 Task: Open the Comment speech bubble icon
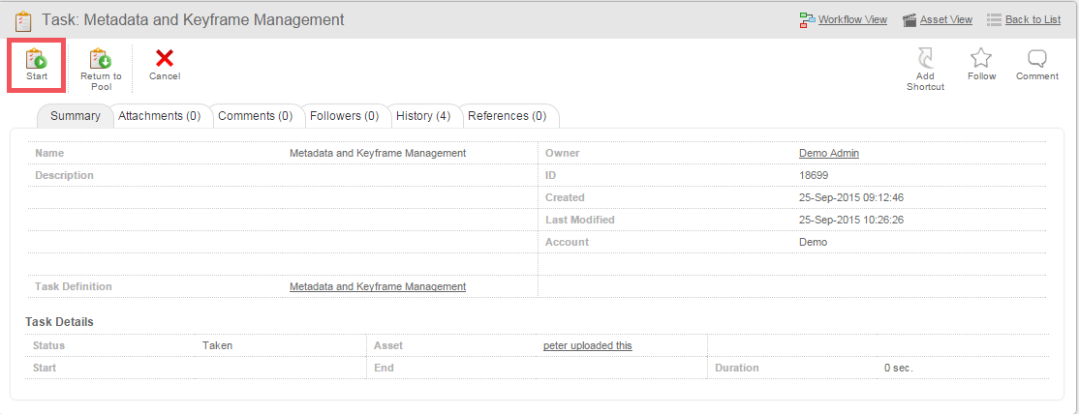[x=1036, y=60]
